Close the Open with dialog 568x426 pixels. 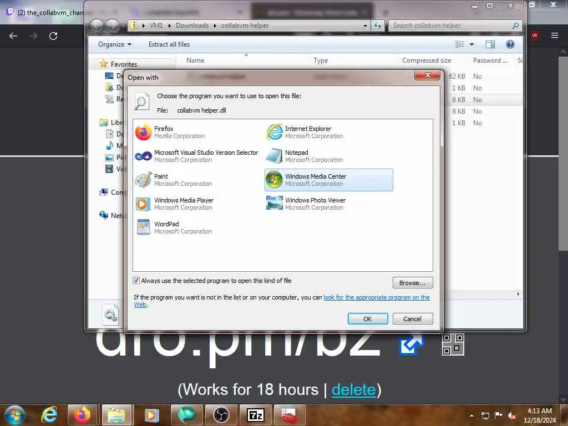(x=428, y=75)
